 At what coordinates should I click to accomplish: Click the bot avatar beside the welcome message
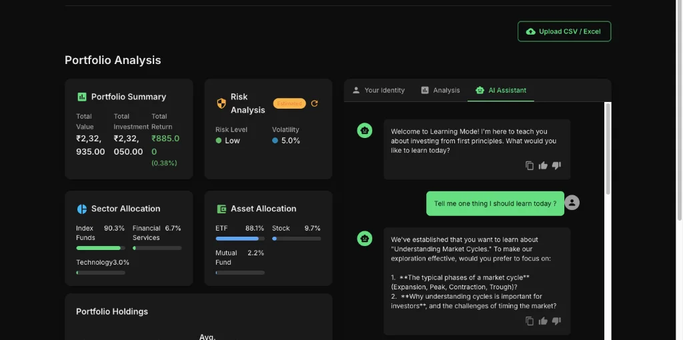click(365, 130)
